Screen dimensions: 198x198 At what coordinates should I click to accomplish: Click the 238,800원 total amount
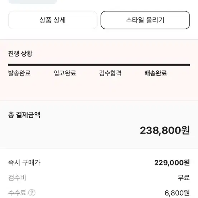click(x=165, y=130)
